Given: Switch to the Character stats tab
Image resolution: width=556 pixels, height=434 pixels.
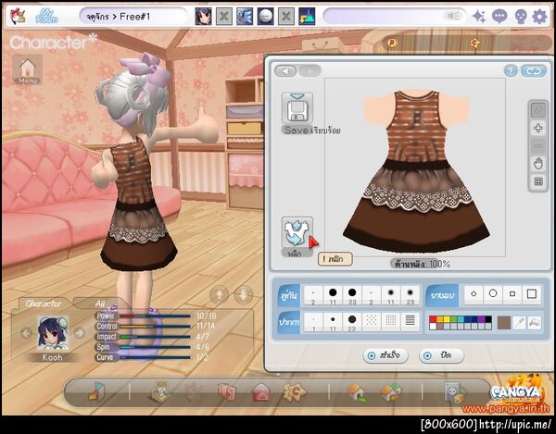Looking at the screenshot, I should [x=43, y=304].
